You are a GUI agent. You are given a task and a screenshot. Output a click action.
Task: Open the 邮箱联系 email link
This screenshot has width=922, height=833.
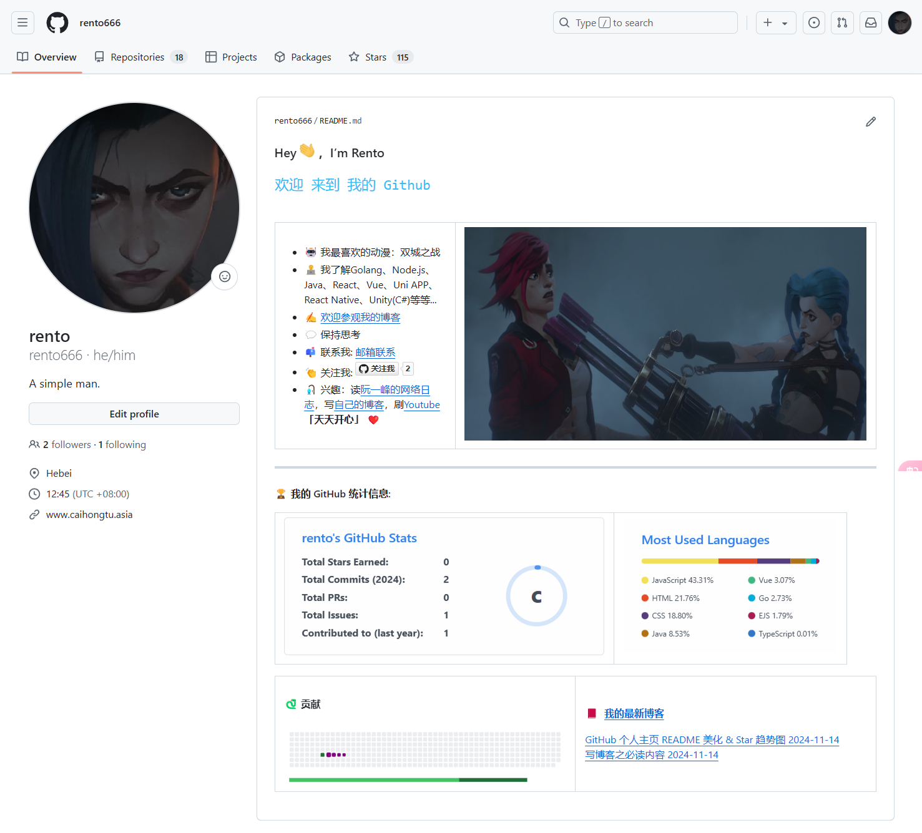(x=375, y=352)
